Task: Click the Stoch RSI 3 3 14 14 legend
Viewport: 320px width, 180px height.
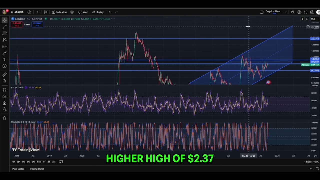Action: (x=23, y=122)
